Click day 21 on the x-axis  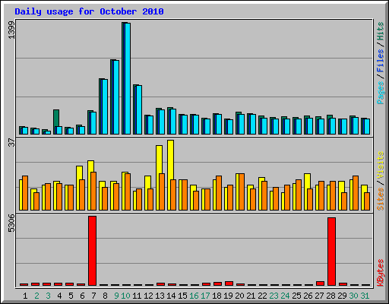click(251, 296)
